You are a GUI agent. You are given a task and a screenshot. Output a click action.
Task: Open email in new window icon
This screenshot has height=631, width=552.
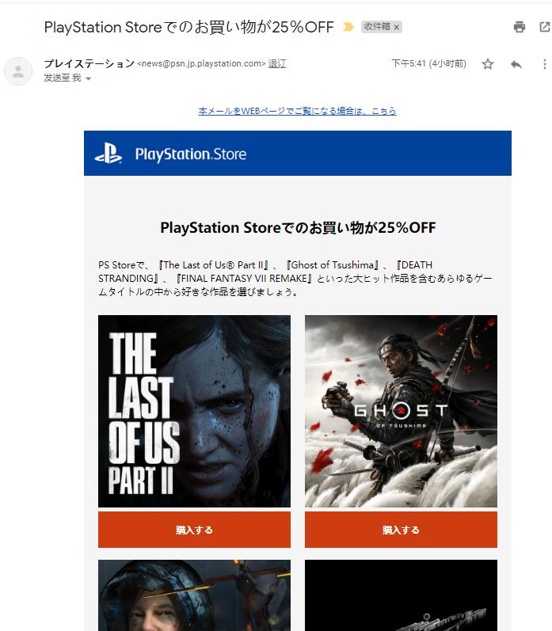(x=544, y=27)
